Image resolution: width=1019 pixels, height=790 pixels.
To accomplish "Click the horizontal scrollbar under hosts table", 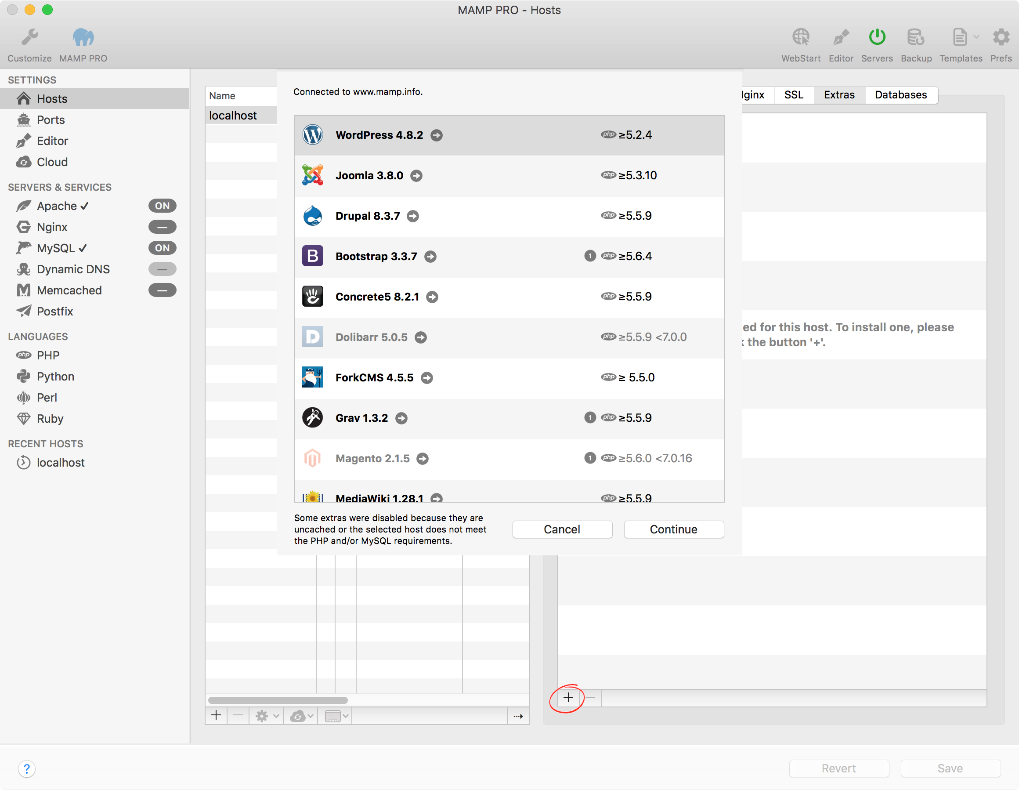I will click(278, 700).
